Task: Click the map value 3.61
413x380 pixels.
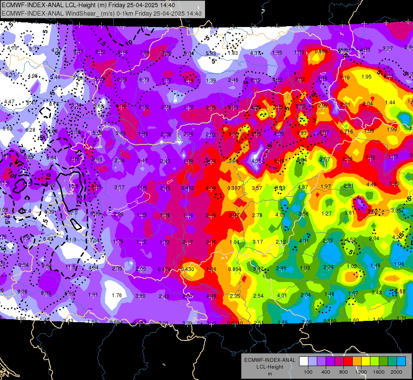Action: point(350,212)
